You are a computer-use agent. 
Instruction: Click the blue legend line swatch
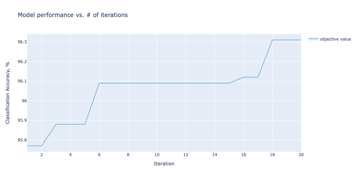pyautogui.click(x=313, y=39)
